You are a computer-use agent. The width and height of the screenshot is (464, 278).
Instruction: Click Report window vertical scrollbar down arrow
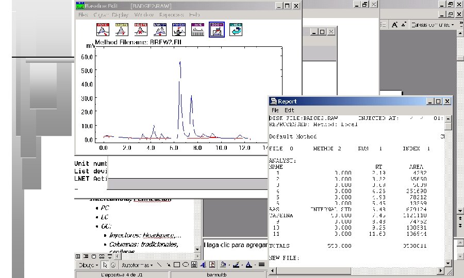(448, 263)
